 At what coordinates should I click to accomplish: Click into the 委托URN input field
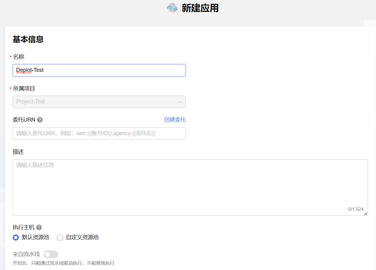click(99, 134)
